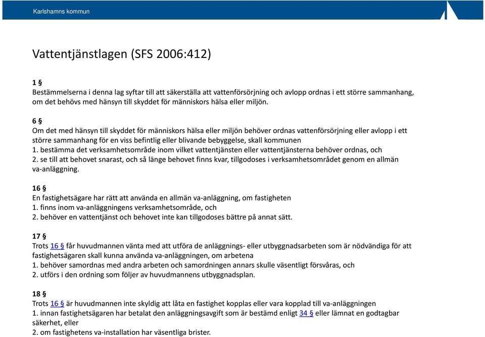Click the word 'va-anläggning.' under section 6
Screen dimensions: 485x337
pyautogui.click(x=56, y=169)
